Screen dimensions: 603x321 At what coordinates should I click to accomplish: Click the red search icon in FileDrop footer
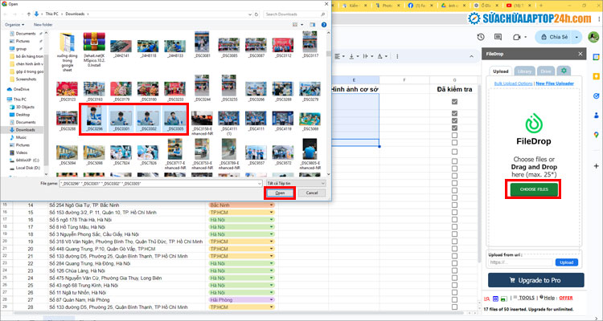click(486, 299)
